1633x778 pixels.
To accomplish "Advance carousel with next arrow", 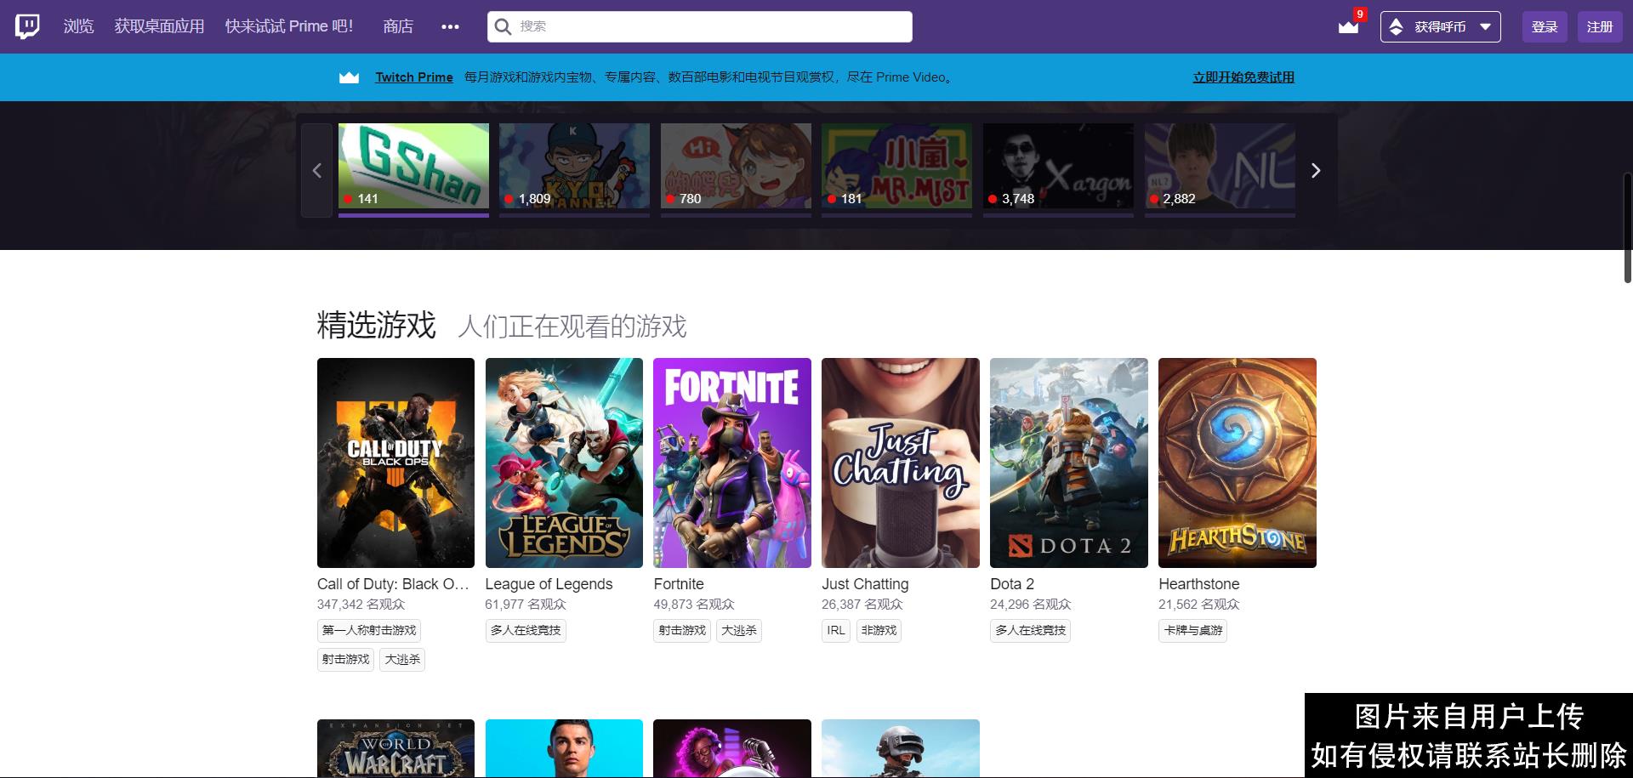I will tap(1315, 171).
